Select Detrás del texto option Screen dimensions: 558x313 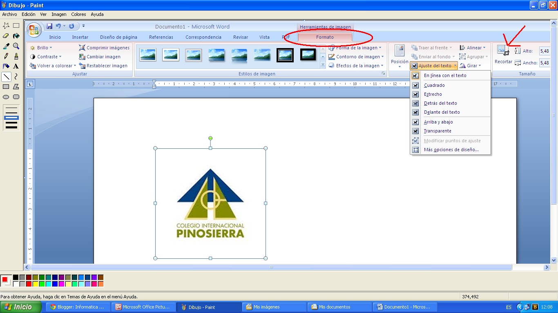tap(450, 103)
